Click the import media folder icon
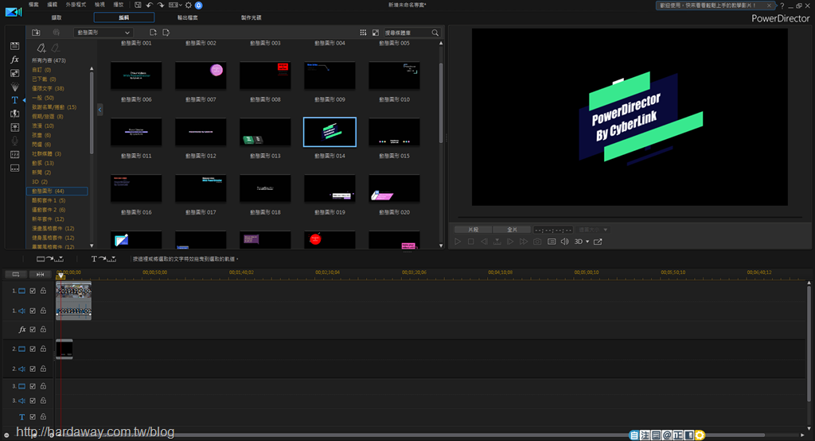 pyautogui.click(x=36, y=32)
